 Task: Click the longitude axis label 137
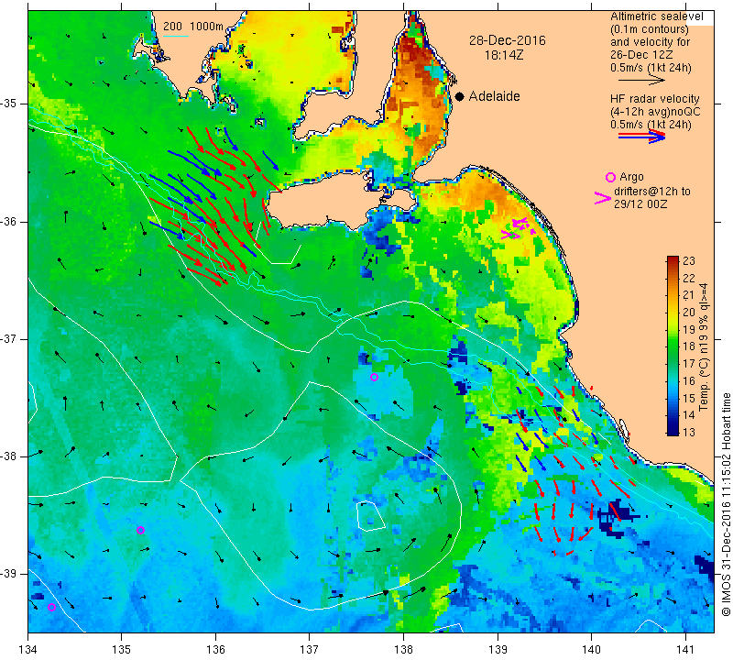[x=310, y=649]
